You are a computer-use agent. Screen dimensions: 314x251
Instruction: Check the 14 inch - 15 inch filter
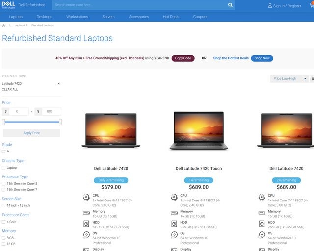point(3,205)
